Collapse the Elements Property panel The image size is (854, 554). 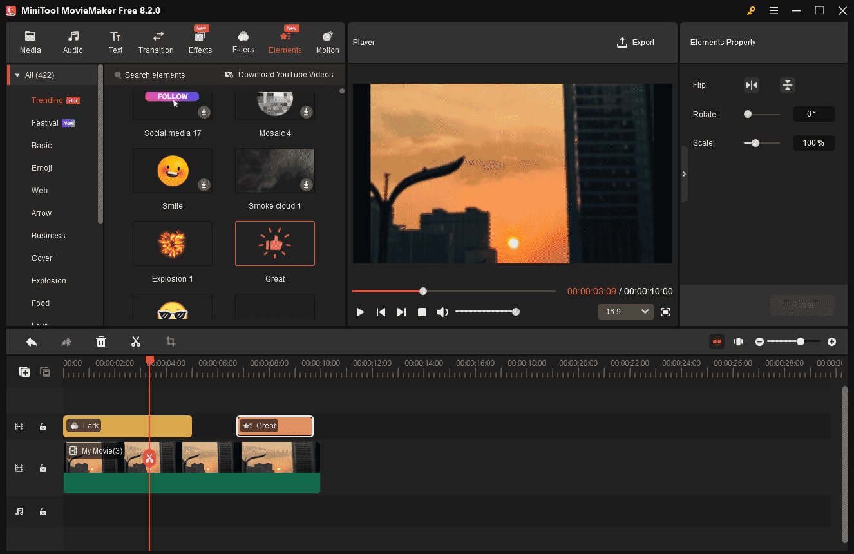[684, 174]
